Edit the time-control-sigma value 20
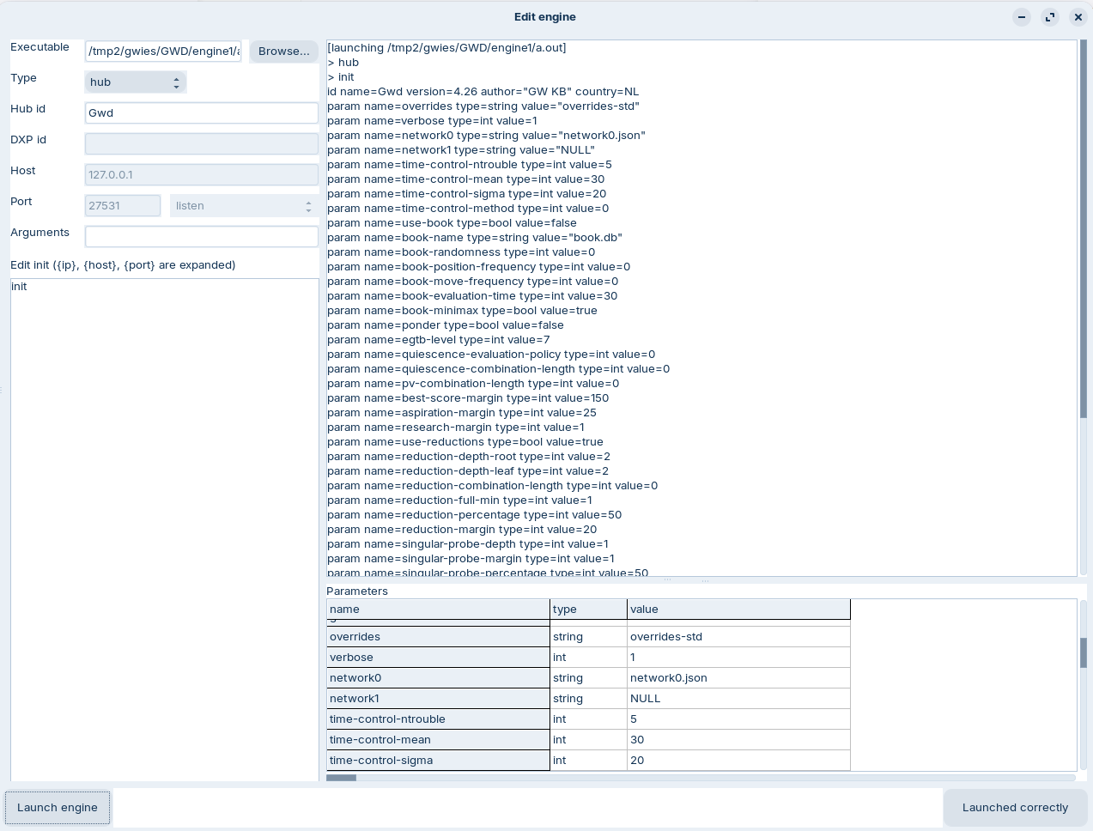This screenshot has height=831, width=1093. 738,761
